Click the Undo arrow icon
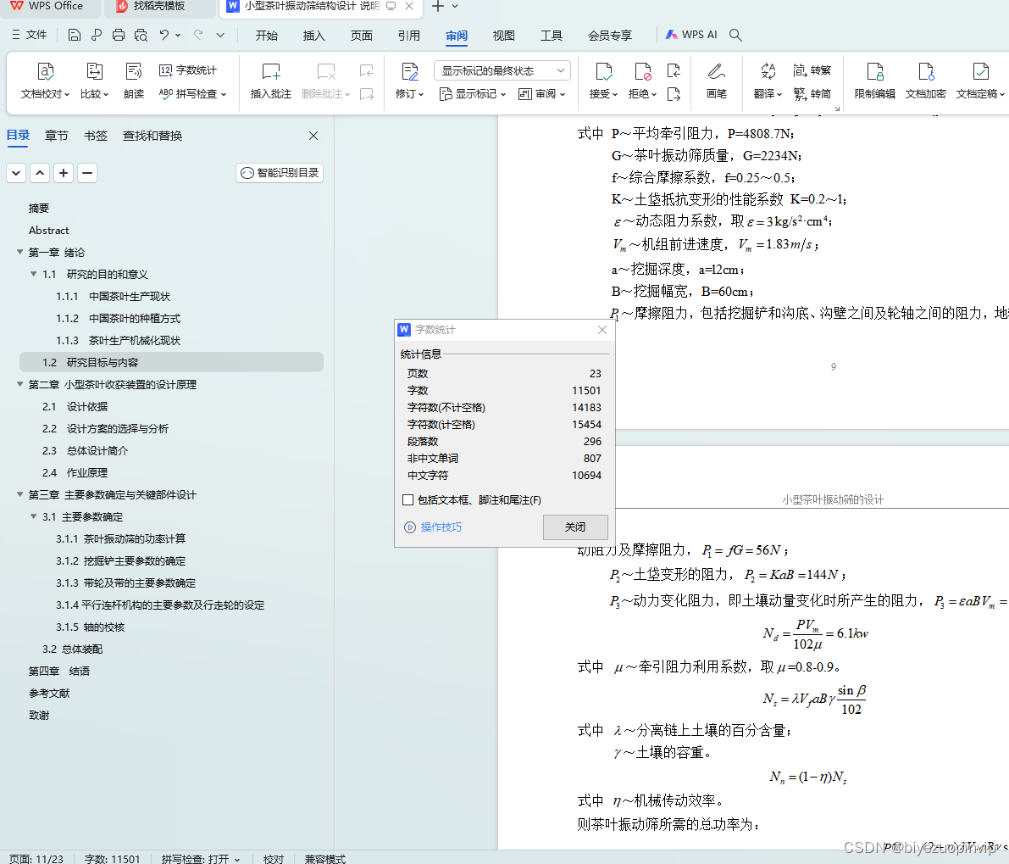This screenshot has height=864, width=1009. [164, 35]
